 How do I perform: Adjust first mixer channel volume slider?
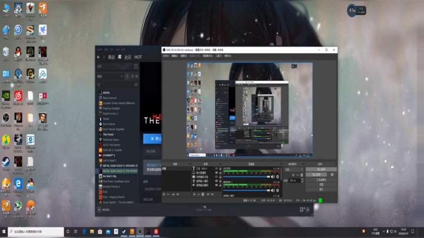(x=247, y=177)
